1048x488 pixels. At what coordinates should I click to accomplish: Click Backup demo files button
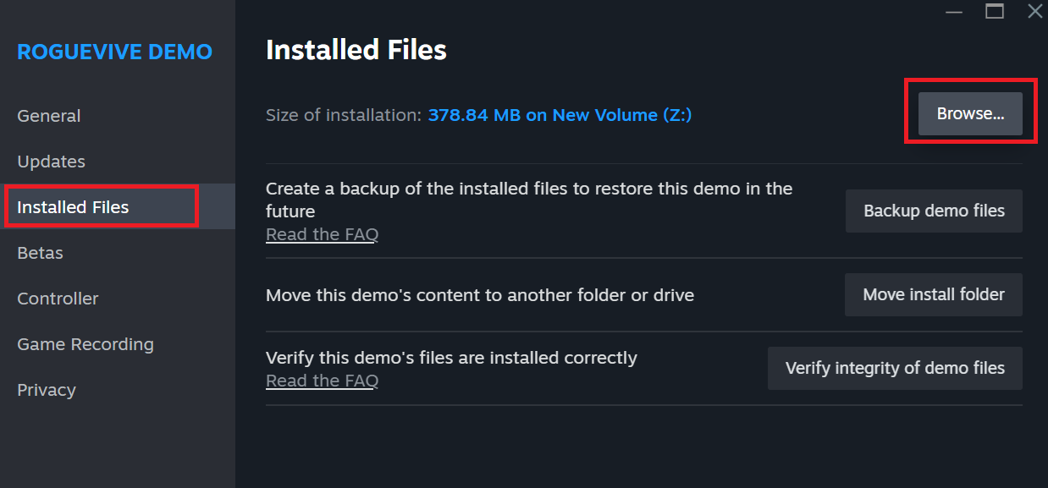[x=934, y=211]
